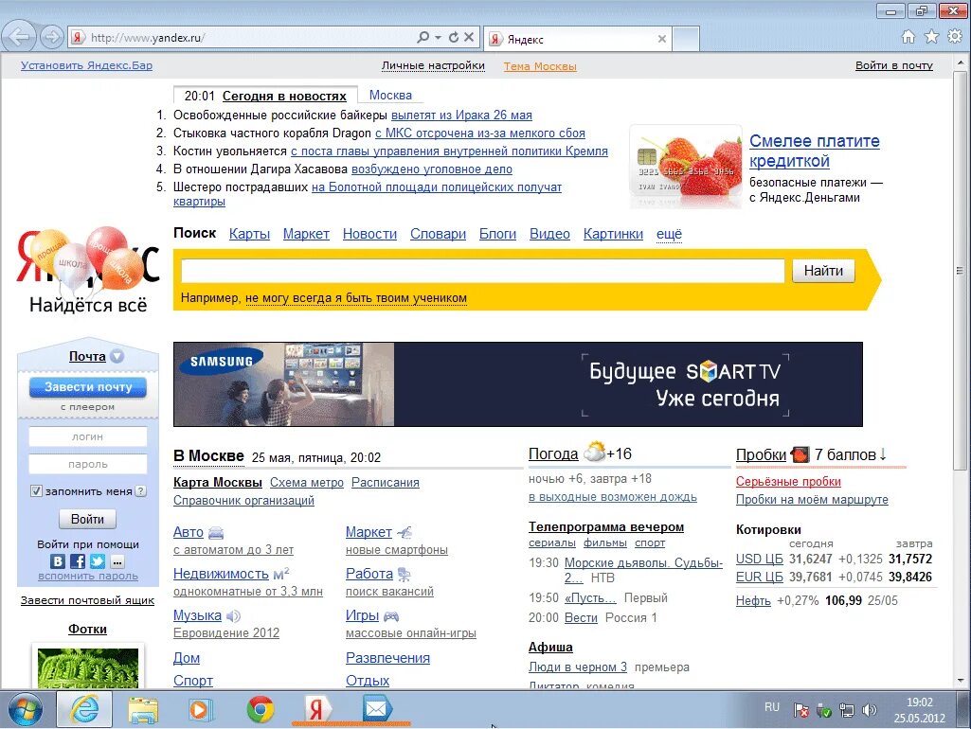Click the browser Back arrow button

click(x=20, y=37)
